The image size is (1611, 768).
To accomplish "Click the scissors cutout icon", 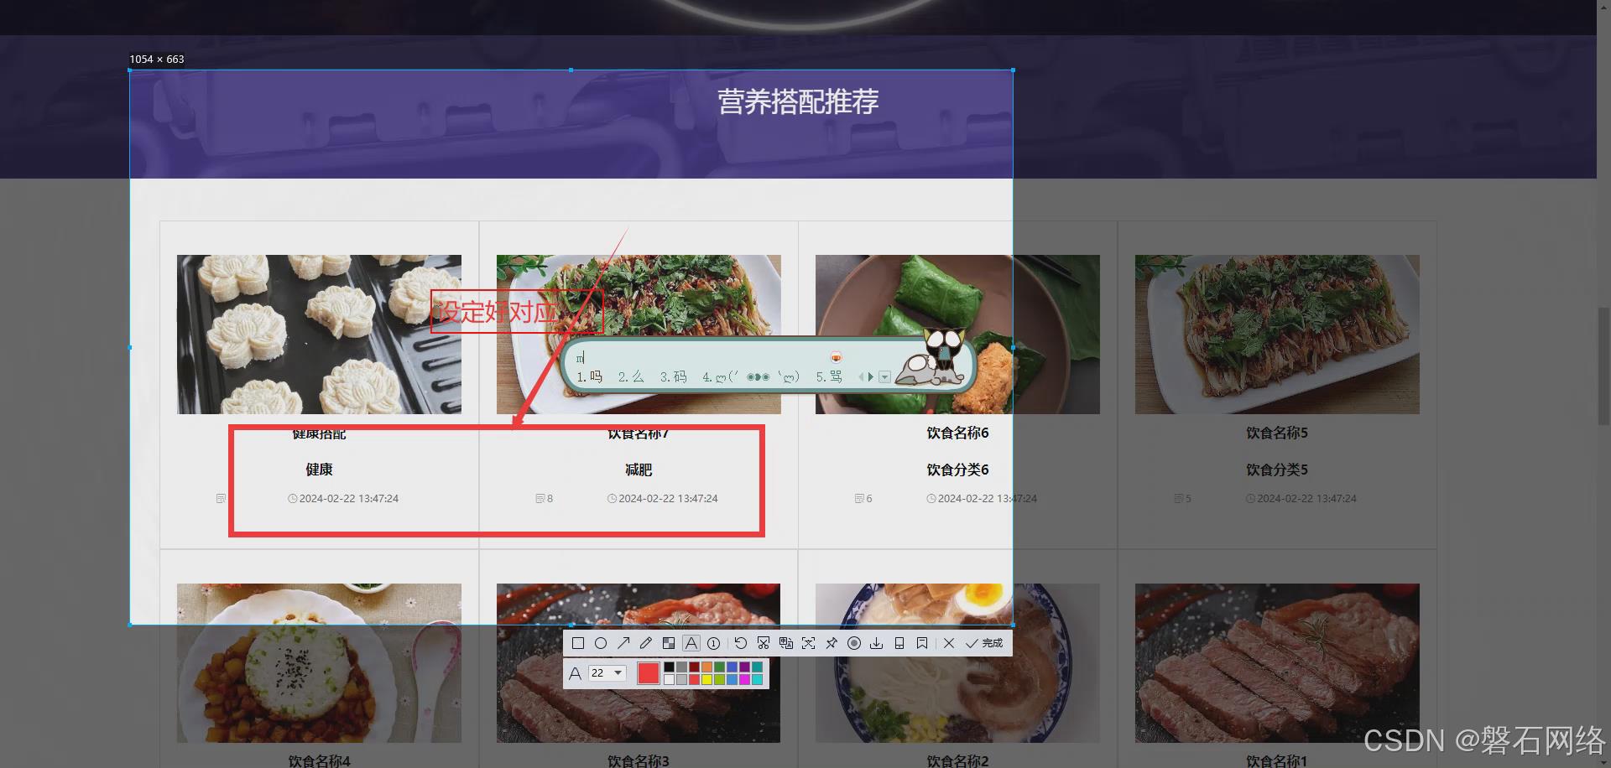I will point(764,643).
